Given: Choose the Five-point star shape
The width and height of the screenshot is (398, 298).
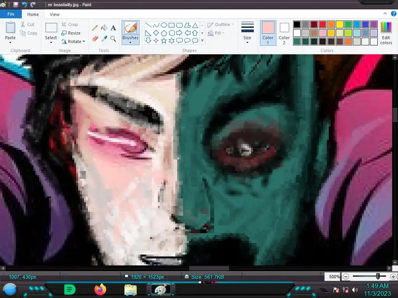Looking at the screenshot, I should pyautogui.click(x=164, y=40).
